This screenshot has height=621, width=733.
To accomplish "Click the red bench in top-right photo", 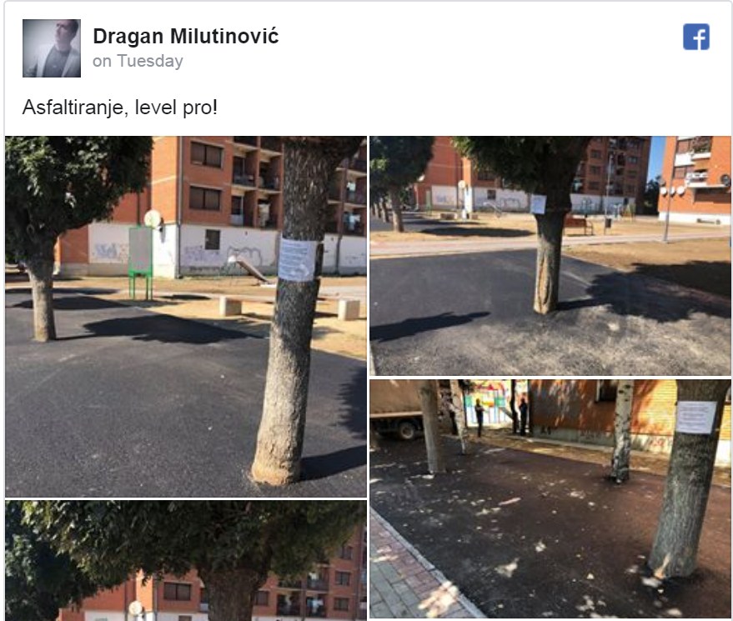I will tap(578, 225).
